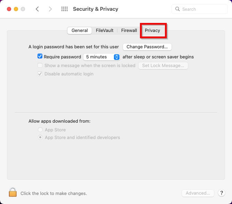Open the Advanced settings button
The height and width of the screenshot is (204, 232).
(198, 193)
